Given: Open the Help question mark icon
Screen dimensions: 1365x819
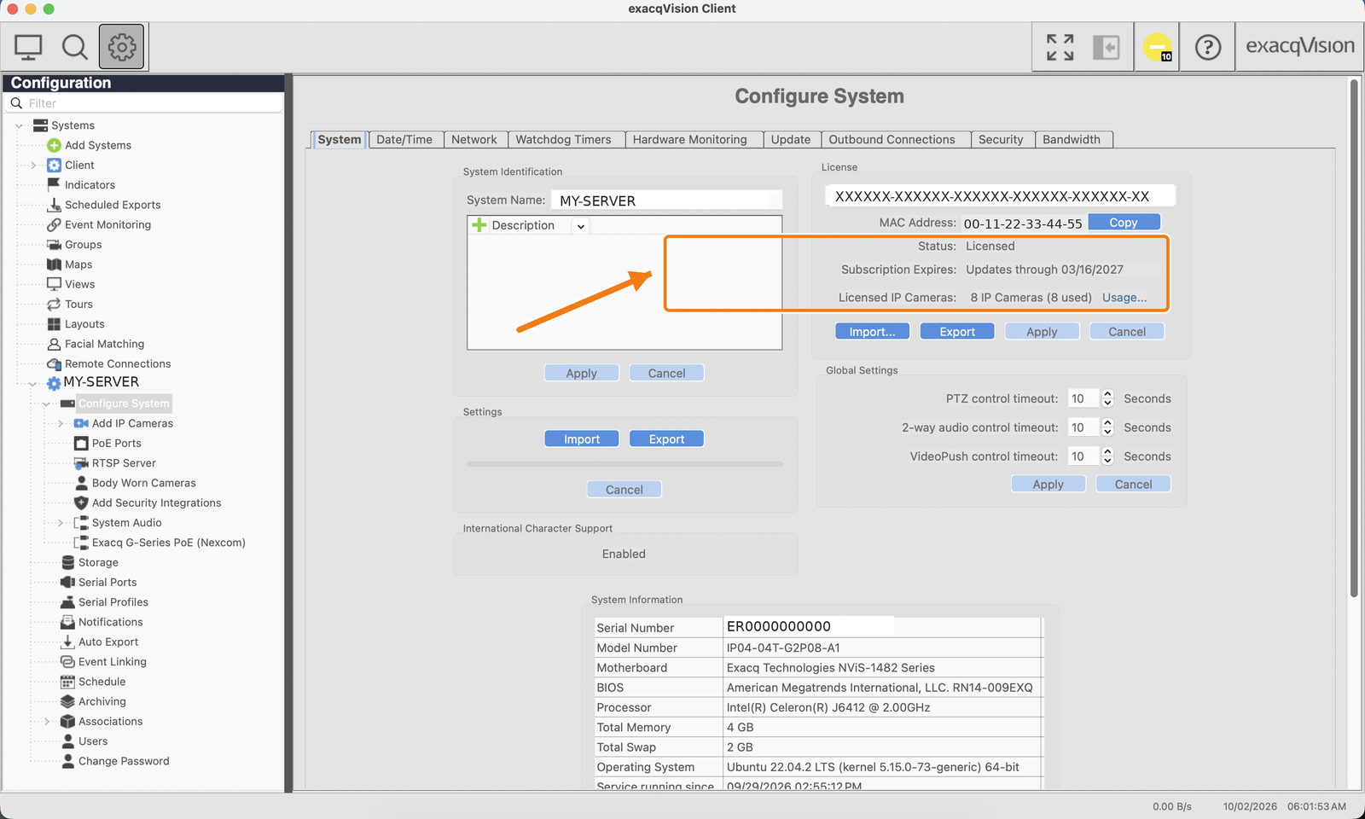Looking at the screenshot, I should [x=1208, y=47].
